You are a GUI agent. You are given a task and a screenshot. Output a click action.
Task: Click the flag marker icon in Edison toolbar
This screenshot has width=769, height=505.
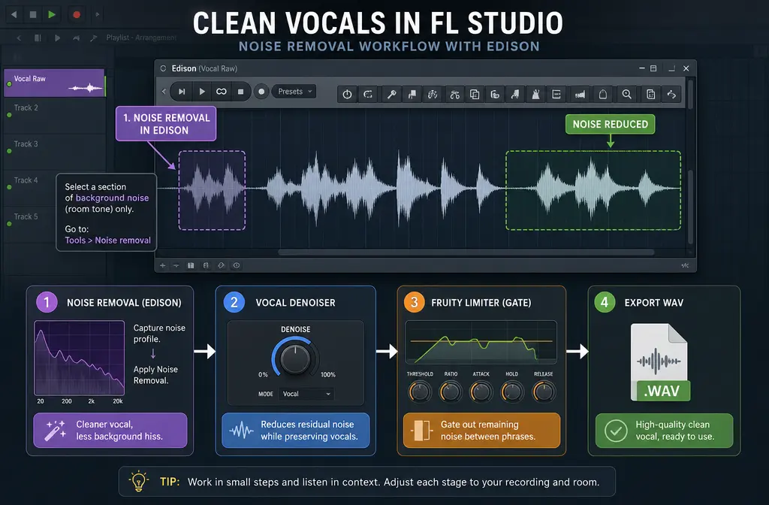(412, 94)
